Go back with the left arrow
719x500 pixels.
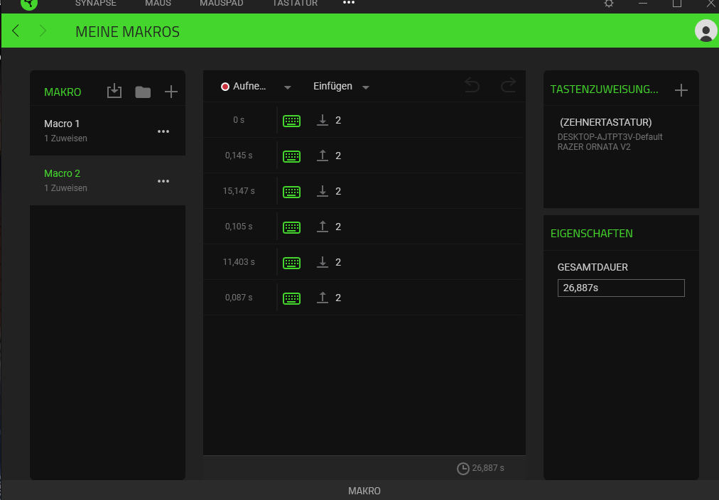[16, 31]
